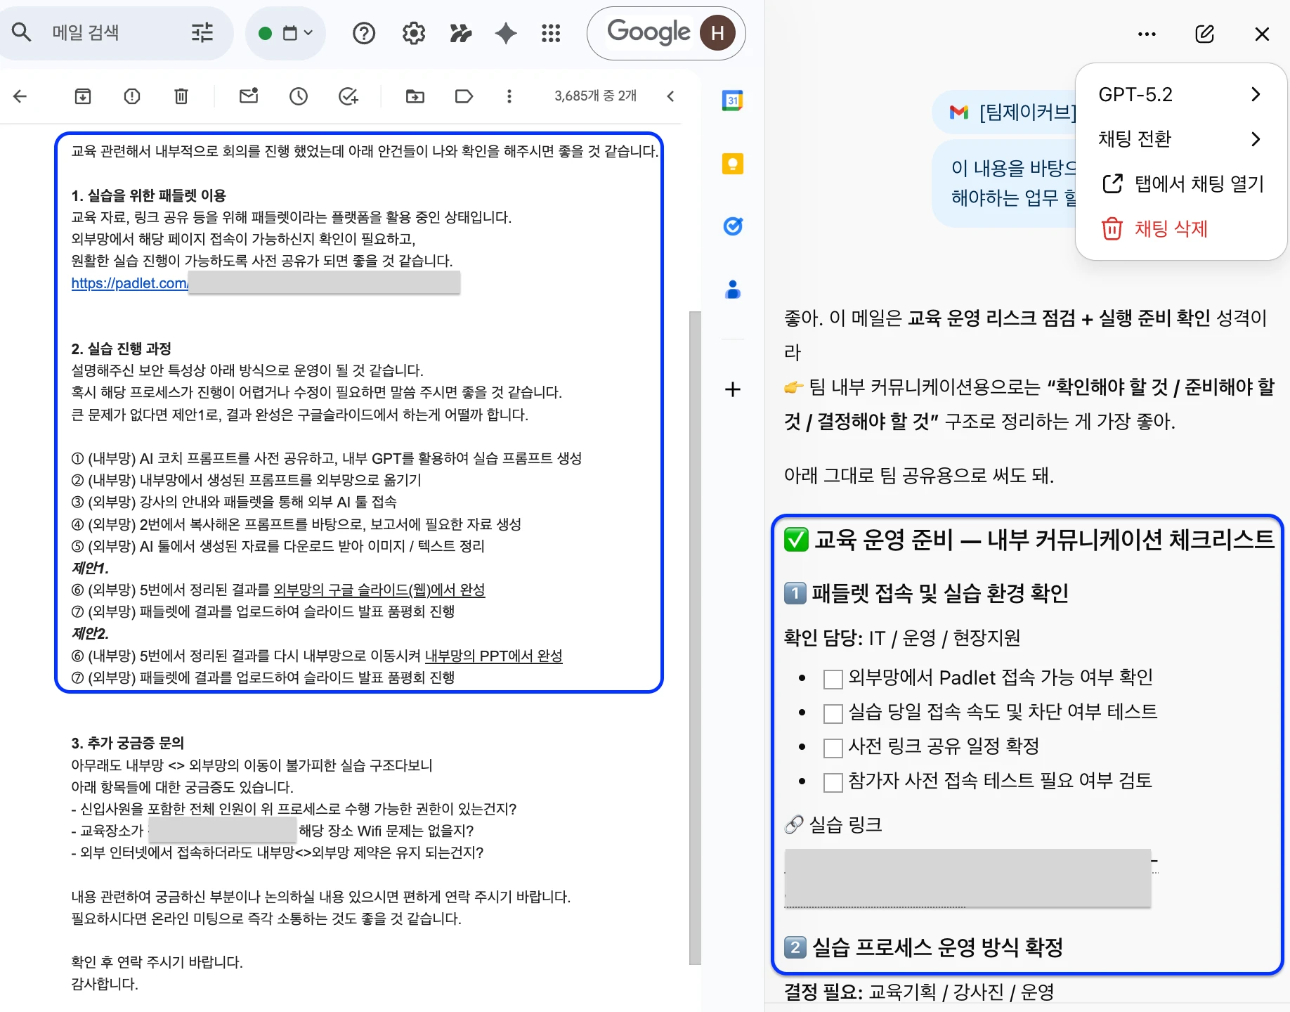Start a new chat with the compose icon
The image size is (1290, 1012).
coord(1204,34)
